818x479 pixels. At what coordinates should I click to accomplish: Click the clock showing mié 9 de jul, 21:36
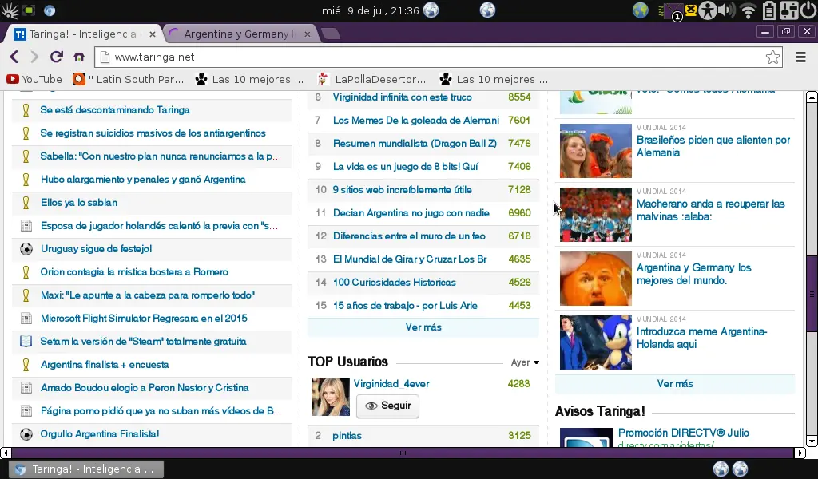pyautogui.click(x=370, y=10)
